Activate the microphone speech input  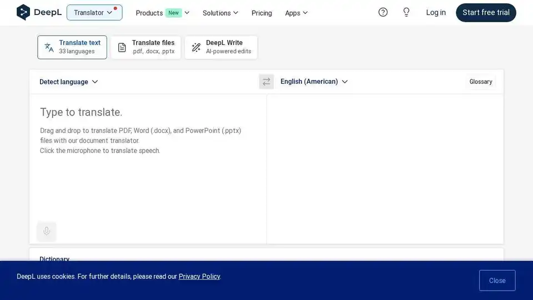(x=47, y=231)
